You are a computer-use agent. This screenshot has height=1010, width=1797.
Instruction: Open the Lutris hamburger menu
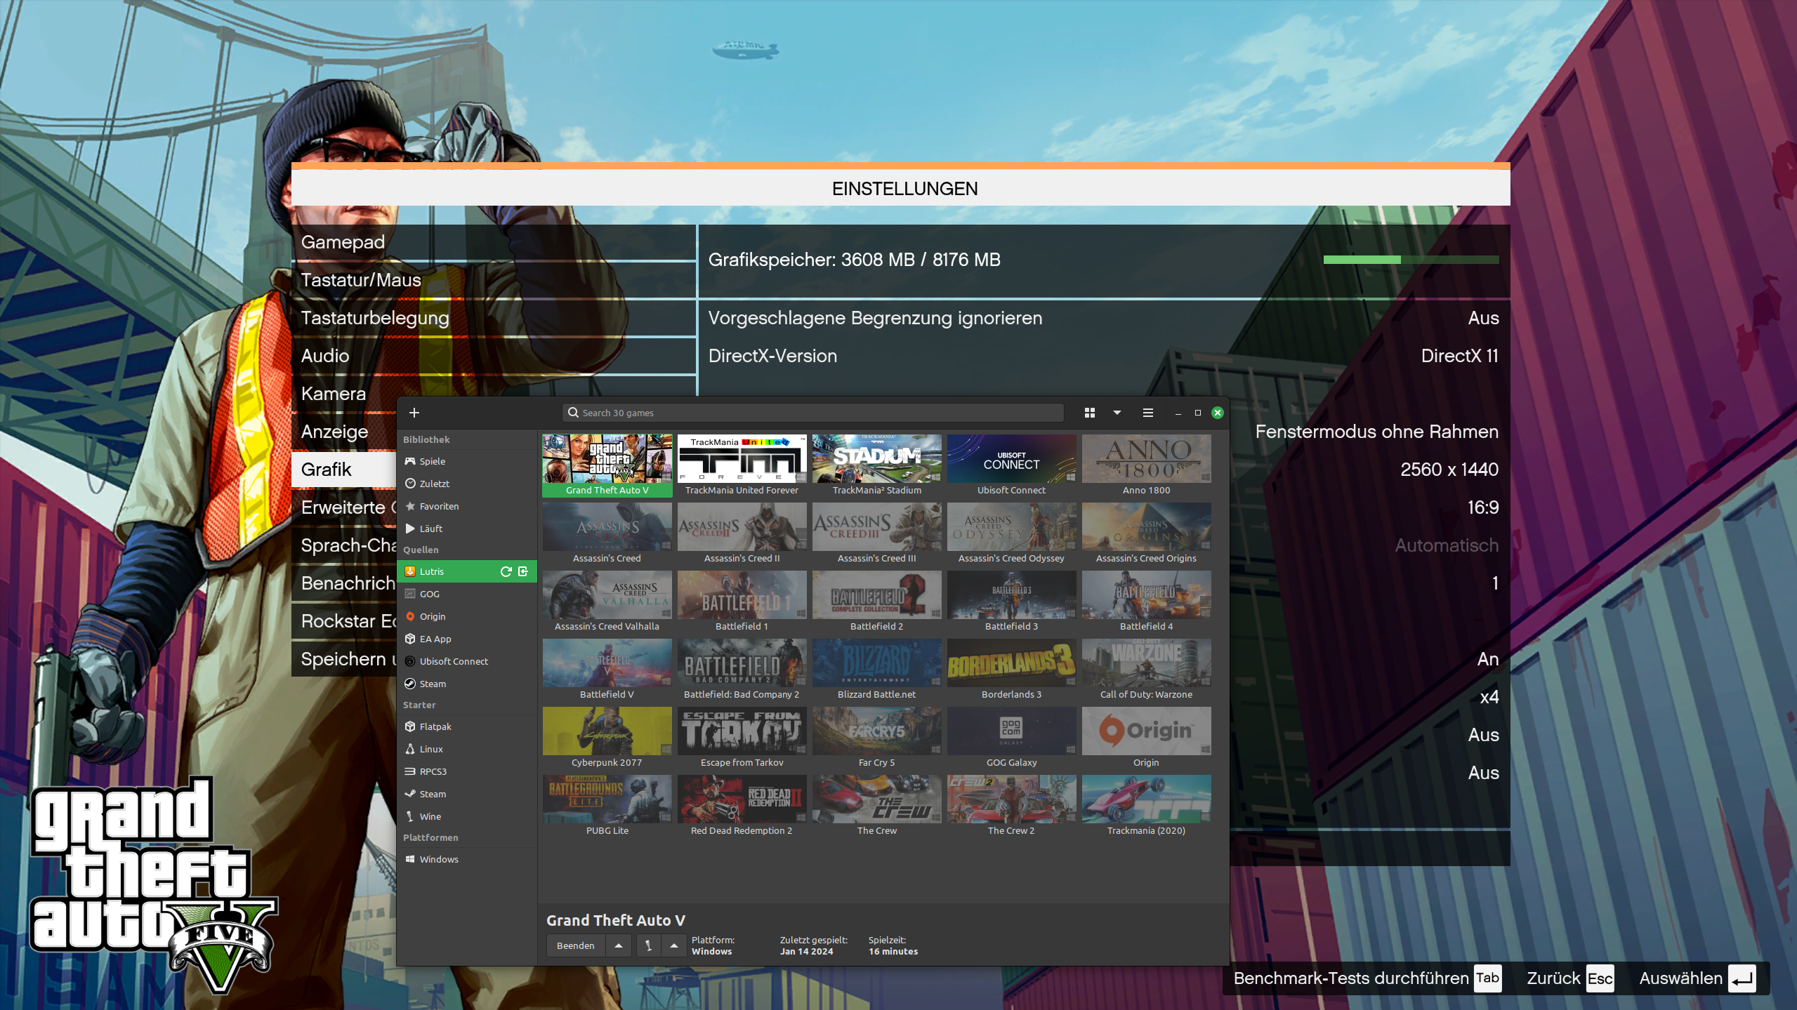(1148, 413)
